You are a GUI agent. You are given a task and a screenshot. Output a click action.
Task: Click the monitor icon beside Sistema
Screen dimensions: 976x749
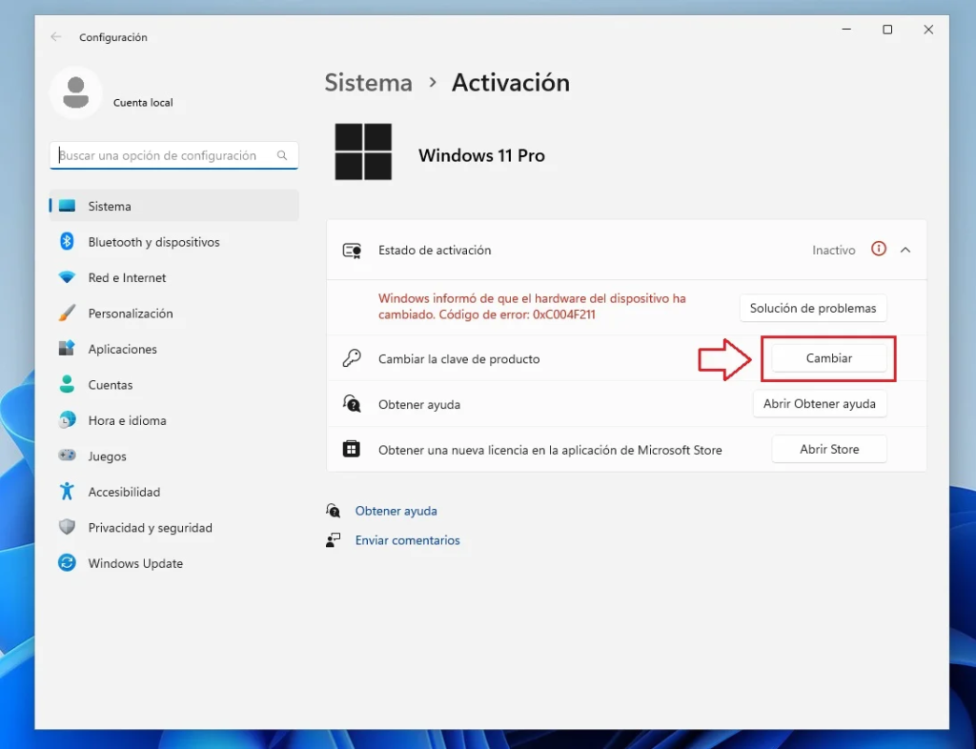pyautogui.click(x=67, y=206)
